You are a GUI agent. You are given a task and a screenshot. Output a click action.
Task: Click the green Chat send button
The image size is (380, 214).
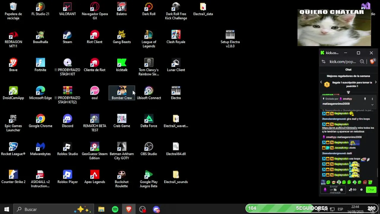[371, 190]
